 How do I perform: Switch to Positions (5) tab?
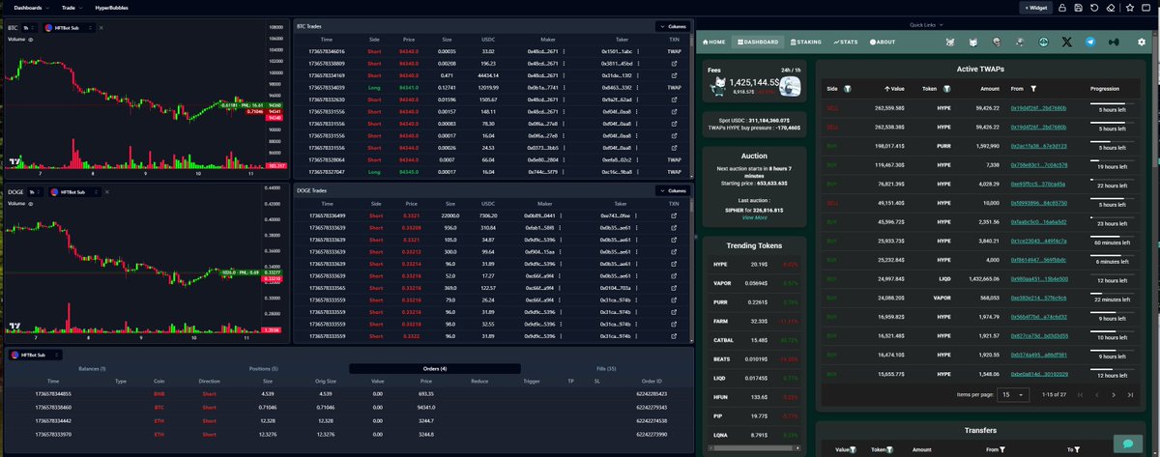tap(263, 369)
